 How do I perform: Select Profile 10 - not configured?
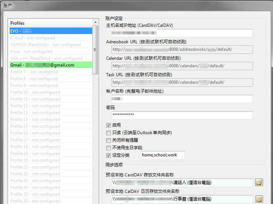coord(51,92)
